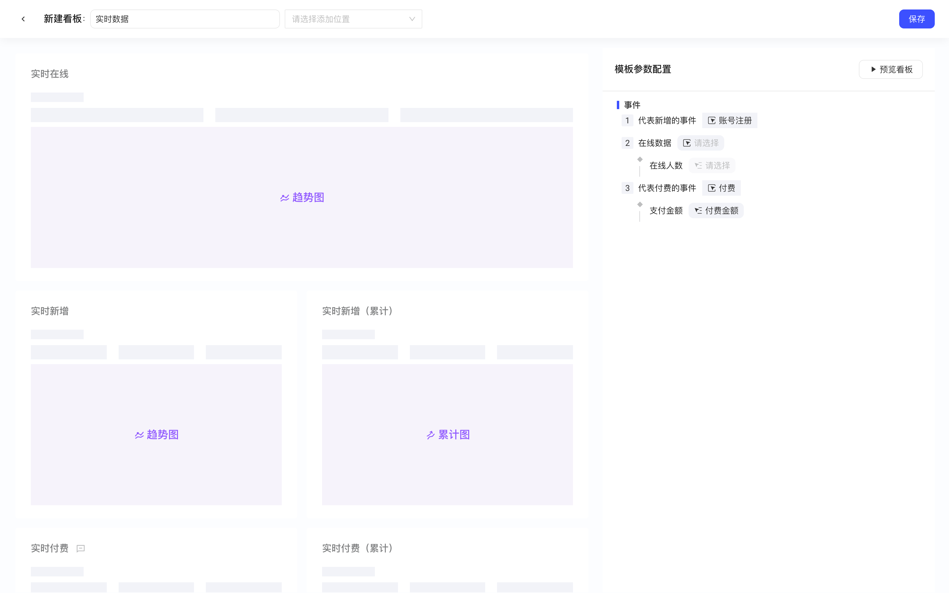Open the 请选择添加位置 dropdown

coord(353,19)
